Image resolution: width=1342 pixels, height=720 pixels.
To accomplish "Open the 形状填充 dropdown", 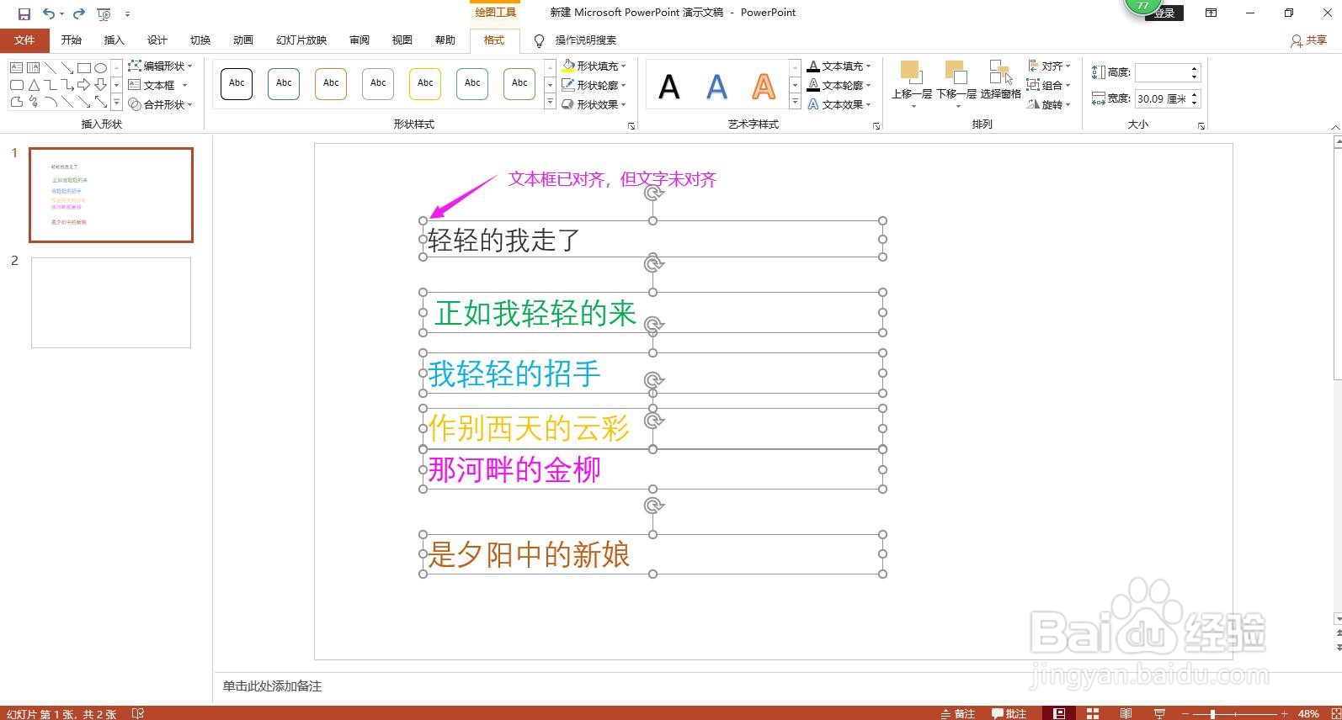I will pos(594,66).
